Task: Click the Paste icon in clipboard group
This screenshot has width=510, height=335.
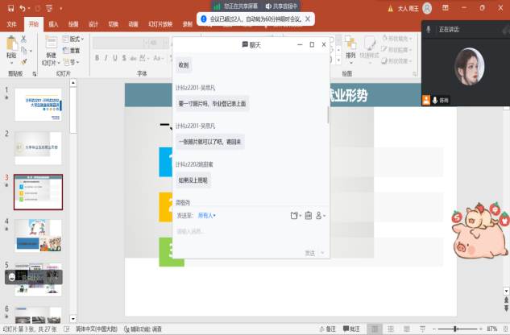Action: click(x=11, y=46)
